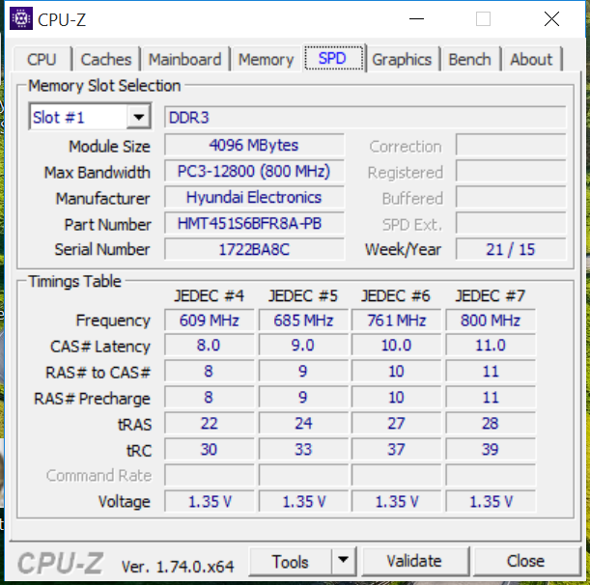Click tRAS value 22
This screenshot has width=590, height=585.
210,423
